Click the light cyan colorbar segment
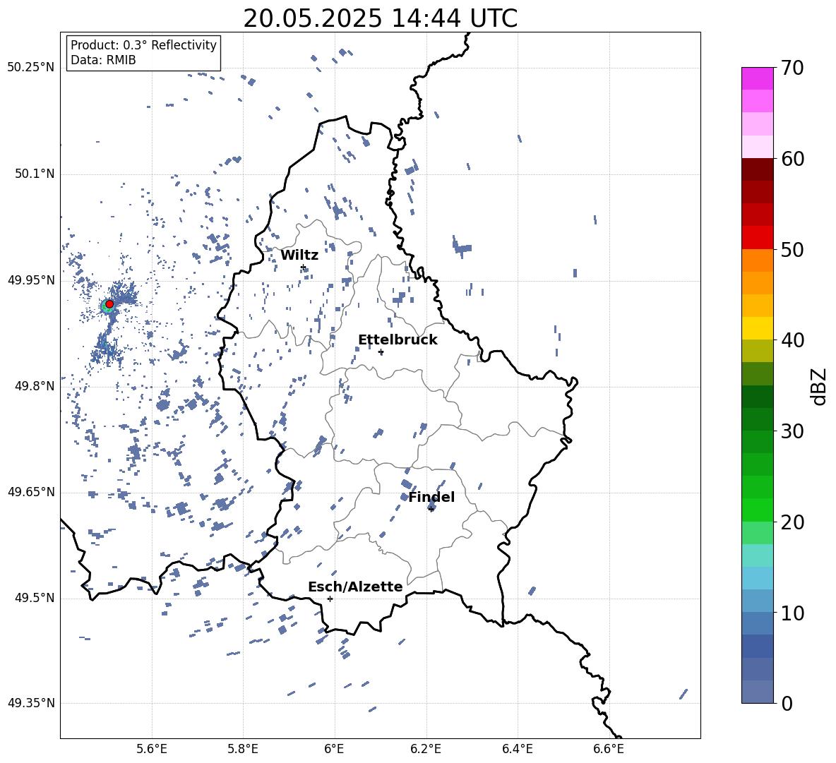Image resolution: width=836 pixels, height=763 pixels. pos(758,555)
